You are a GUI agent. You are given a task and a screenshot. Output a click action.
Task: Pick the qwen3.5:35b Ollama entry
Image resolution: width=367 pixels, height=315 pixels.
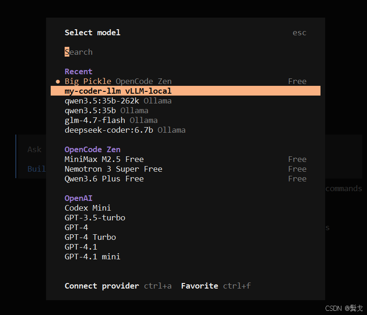[186, 110]
